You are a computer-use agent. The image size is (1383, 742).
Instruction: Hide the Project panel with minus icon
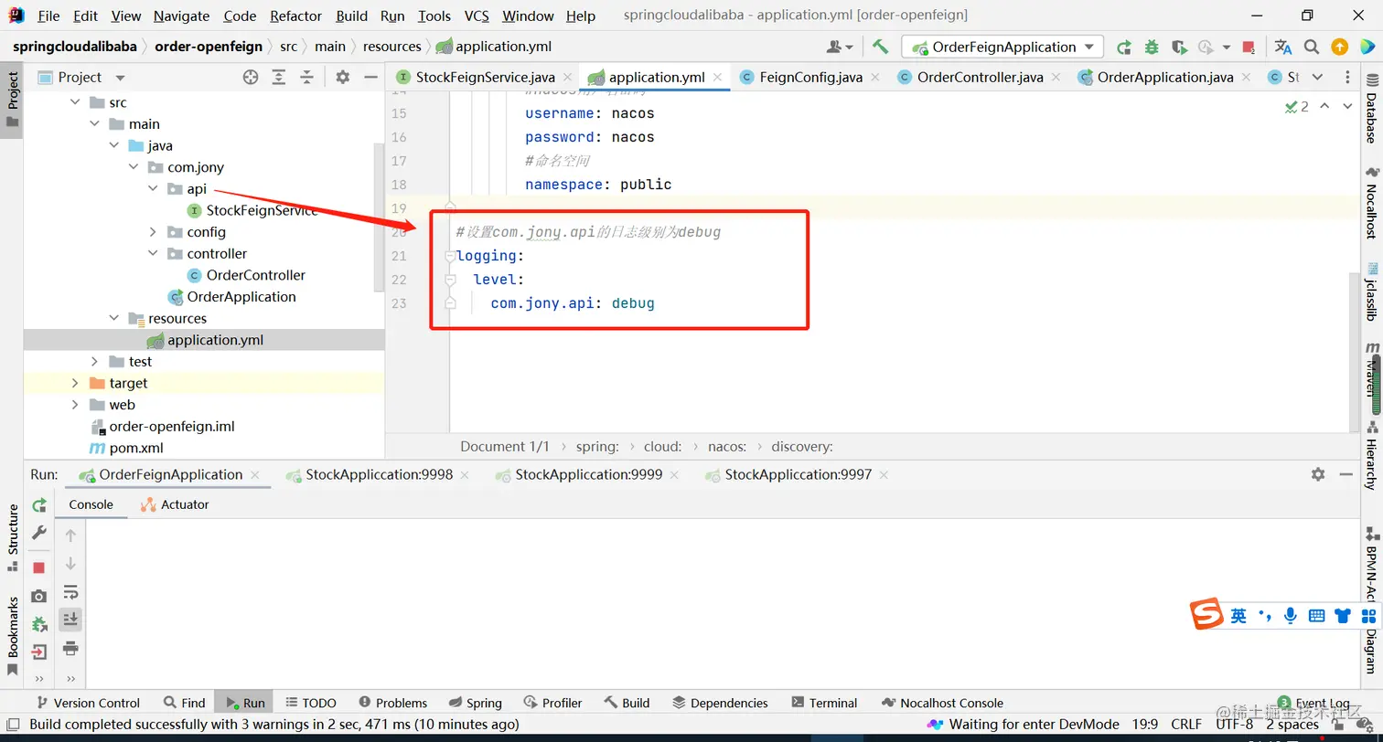coord(370,78)
